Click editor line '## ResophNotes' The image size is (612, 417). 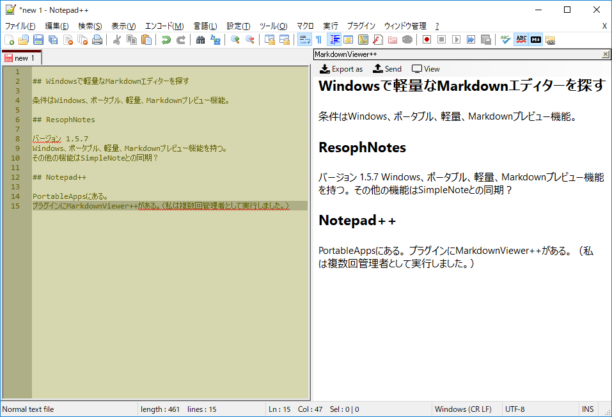tap(63, 120)
